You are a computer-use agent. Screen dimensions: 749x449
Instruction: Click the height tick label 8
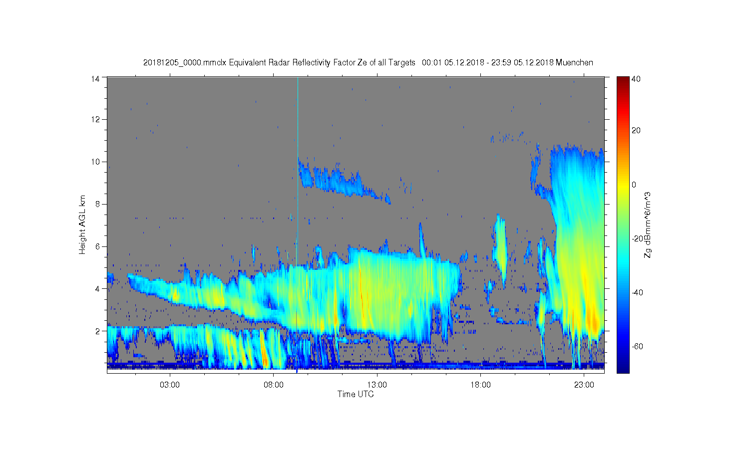(x=98, y=204)
